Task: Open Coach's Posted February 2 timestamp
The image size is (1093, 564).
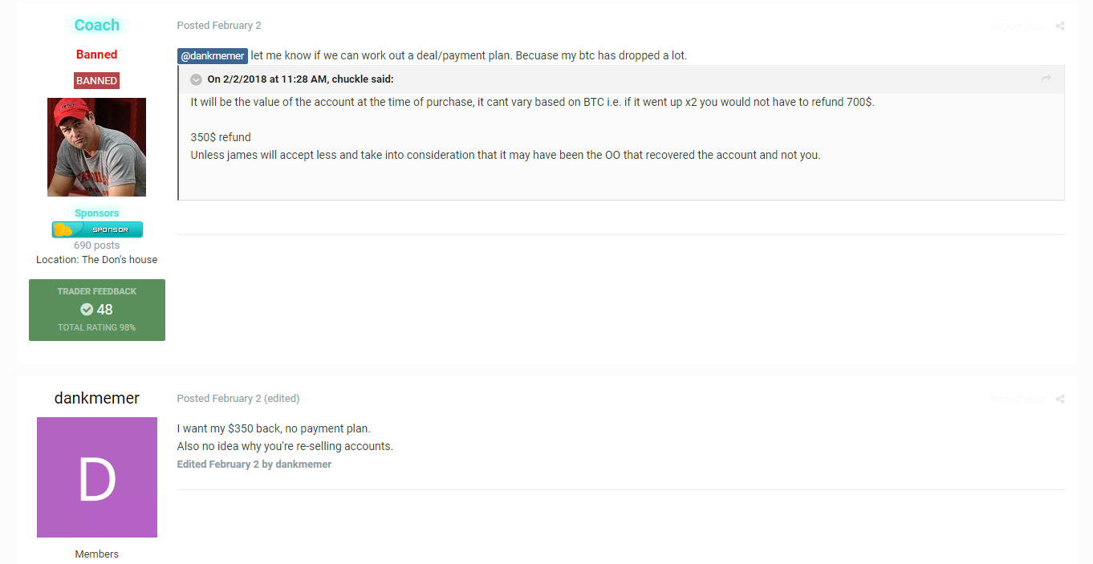Action: tap(219, 26)
